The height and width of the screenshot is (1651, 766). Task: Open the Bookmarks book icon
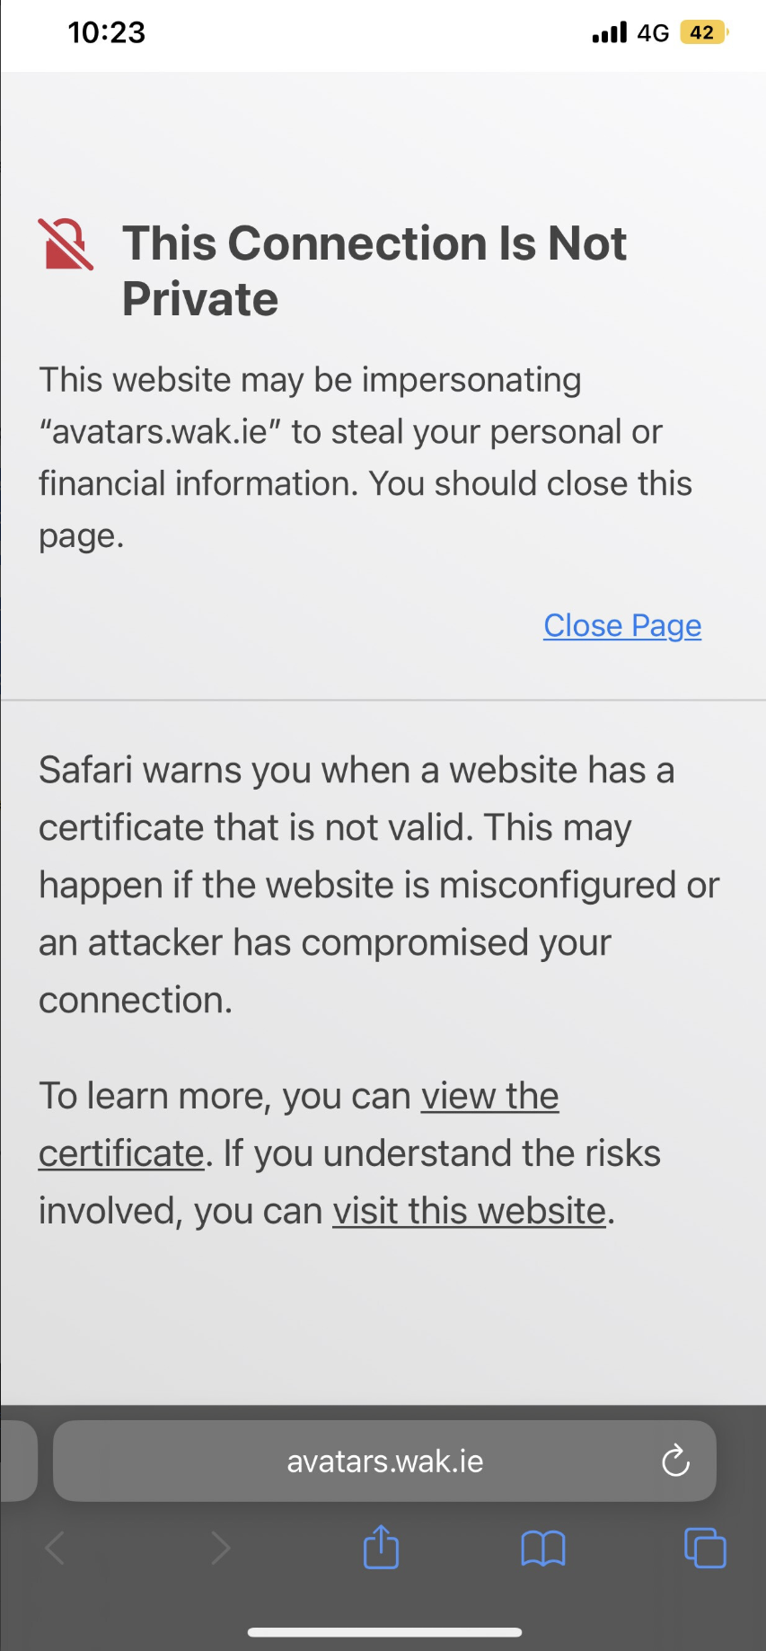tap(543, 1548)
